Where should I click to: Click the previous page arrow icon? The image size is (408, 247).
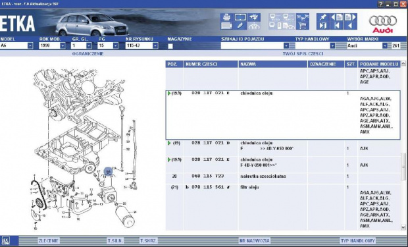click(336, 18)
